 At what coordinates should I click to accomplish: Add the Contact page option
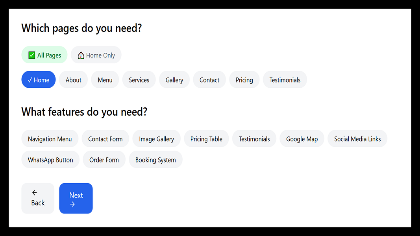pyautogui.click(x=209, y=79)
